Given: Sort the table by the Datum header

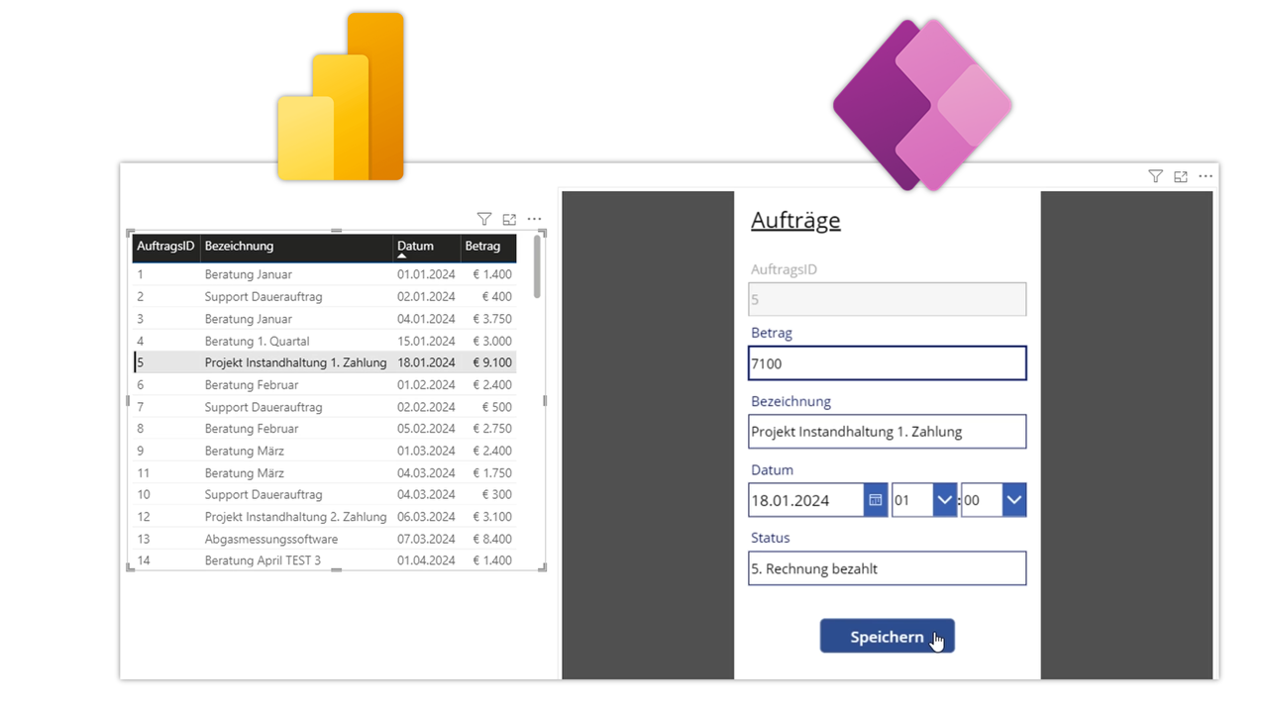Looking at the screenshot, I should [415, 246].
